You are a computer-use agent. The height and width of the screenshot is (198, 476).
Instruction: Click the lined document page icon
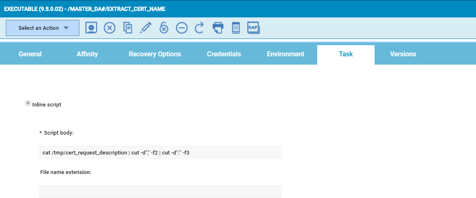click(236, 28)
